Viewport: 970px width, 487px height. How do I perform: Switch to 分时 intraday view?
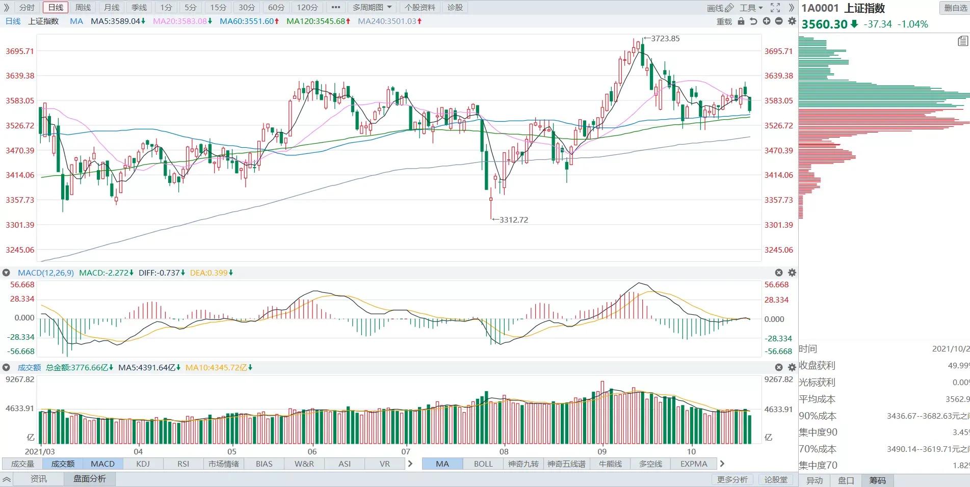click(27, 8)
